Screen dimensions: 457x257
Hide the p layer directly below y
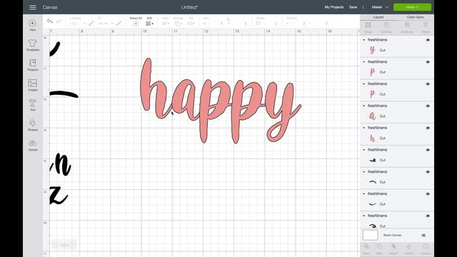click(x=428, y=62)
